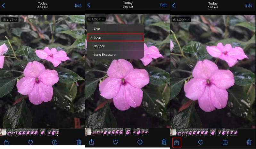This screenshot has height=149, width=256.
Task: Tap the Today 6:08 AM title, left screenshot
Action: click(x=42, y=5)
